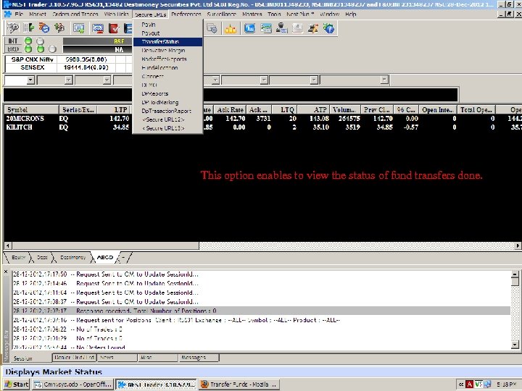This screenshot has height=391, width=522.
Task: Open the Dealer Ord/Trd message tab
Action: coord(74,358)
